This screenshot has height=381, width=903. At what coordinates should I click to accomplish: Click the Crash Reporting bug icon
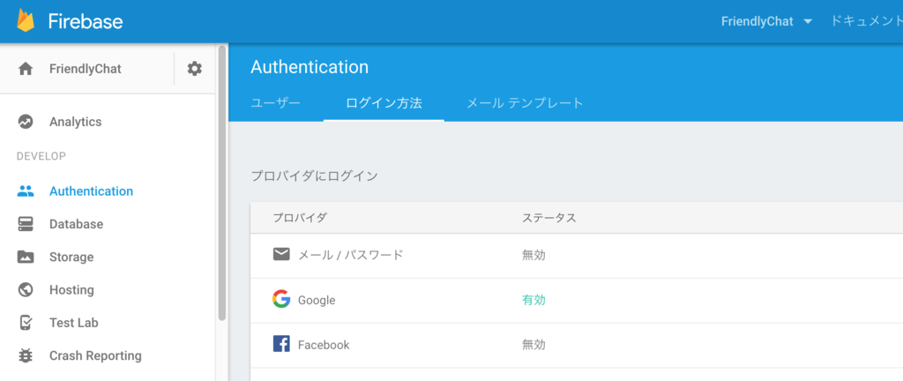[x=26, y=355]
